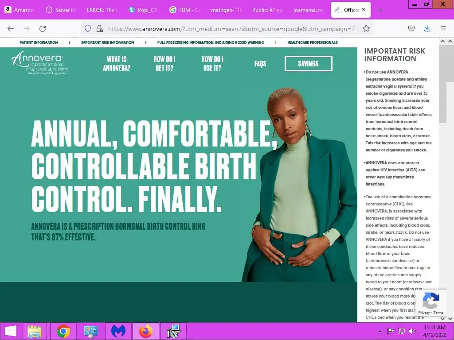Click the browser Back arrow

pos(11,28)
